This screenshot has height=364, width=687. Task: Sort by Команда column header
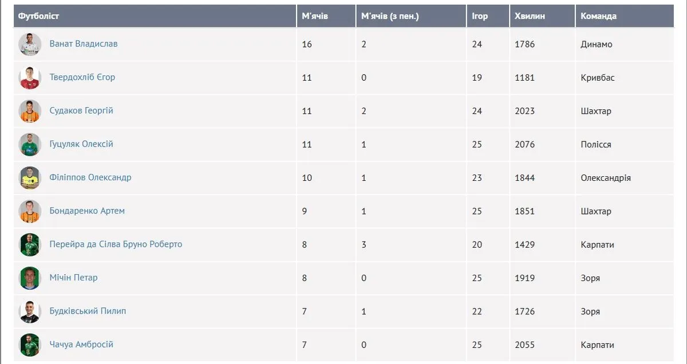click(598, 16)
